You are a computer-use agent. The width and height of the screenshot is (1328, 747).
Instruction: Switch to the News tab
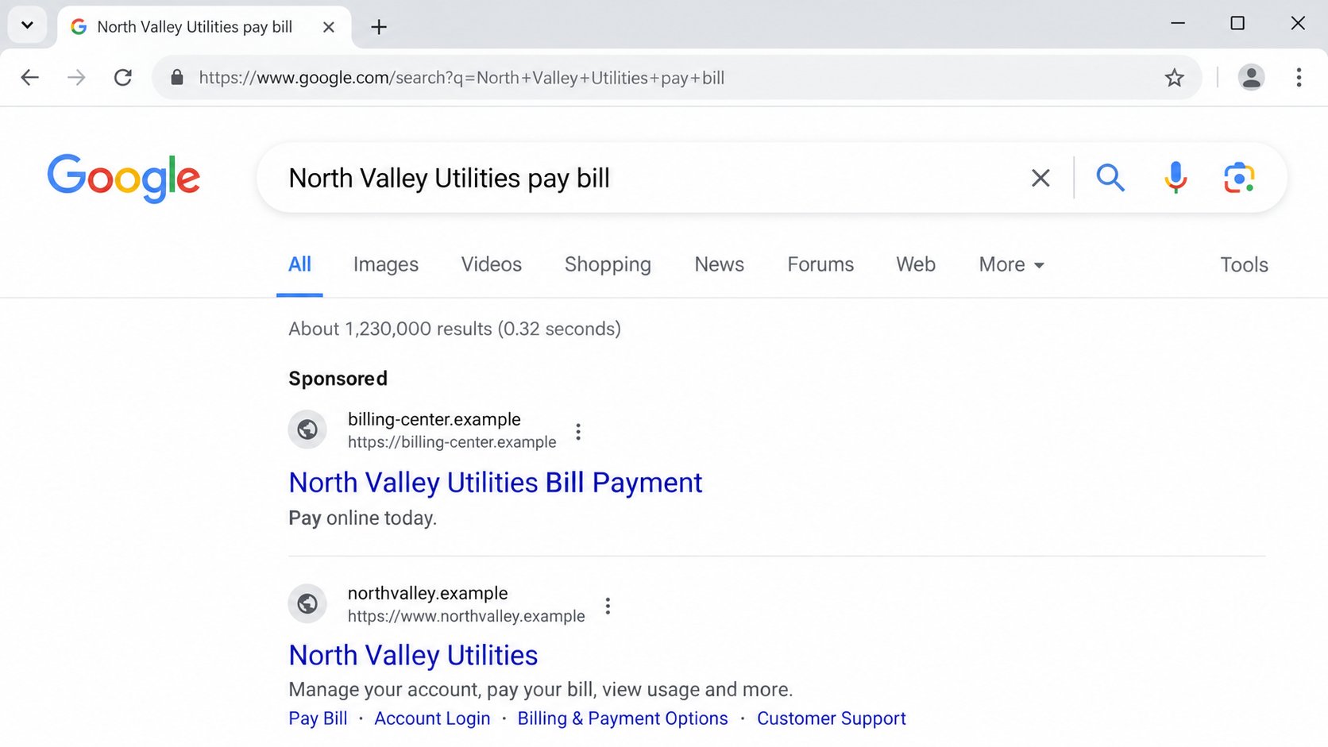tap(719, 264)
